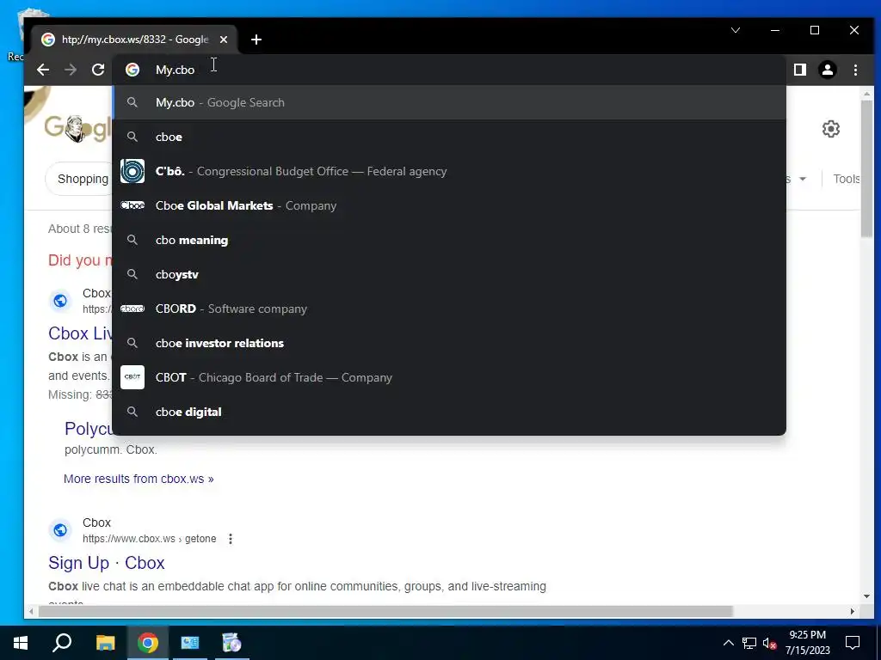This screenshot has width=881, height=660.
Task: Open the network tray icon
Action: (x=749, y=643)
